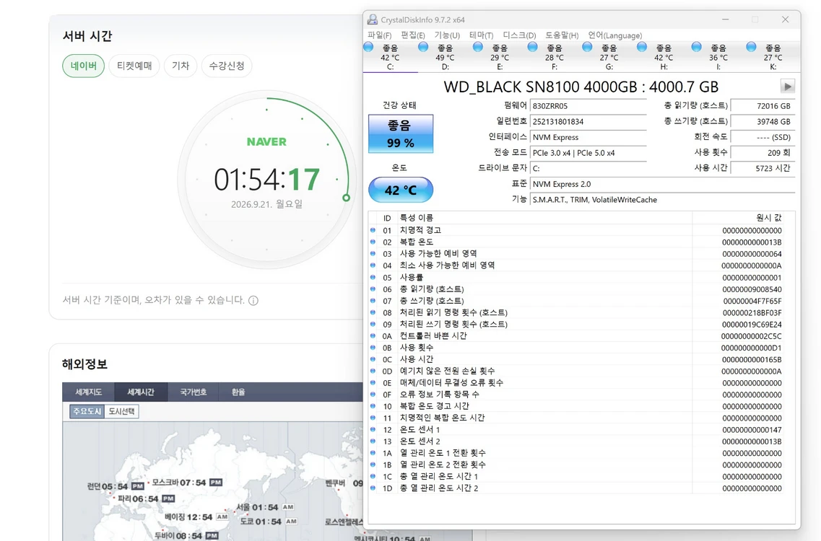Select drive G: status orb icon
This screenshot has width=821, height=541.
pos(587,47)
